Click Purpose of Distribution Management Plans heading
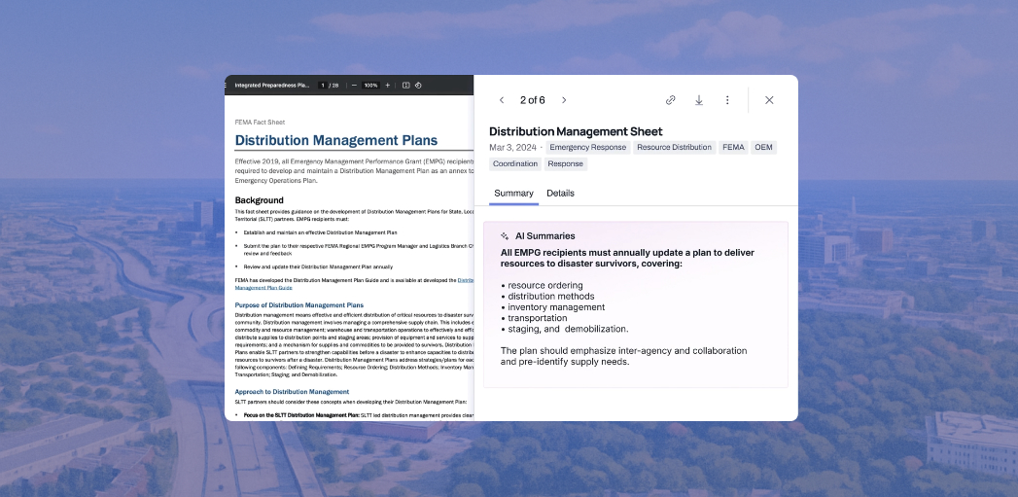The image size is (1018, 497). [x=299, y=305]
